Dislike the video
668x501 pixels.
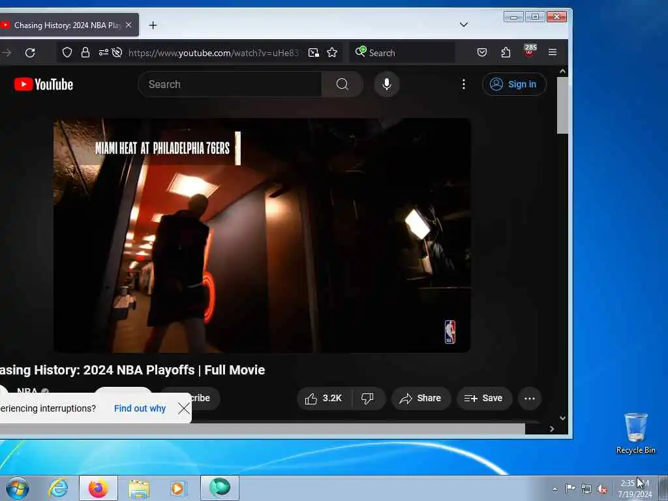pyautogui.click(x=368, y=399)
